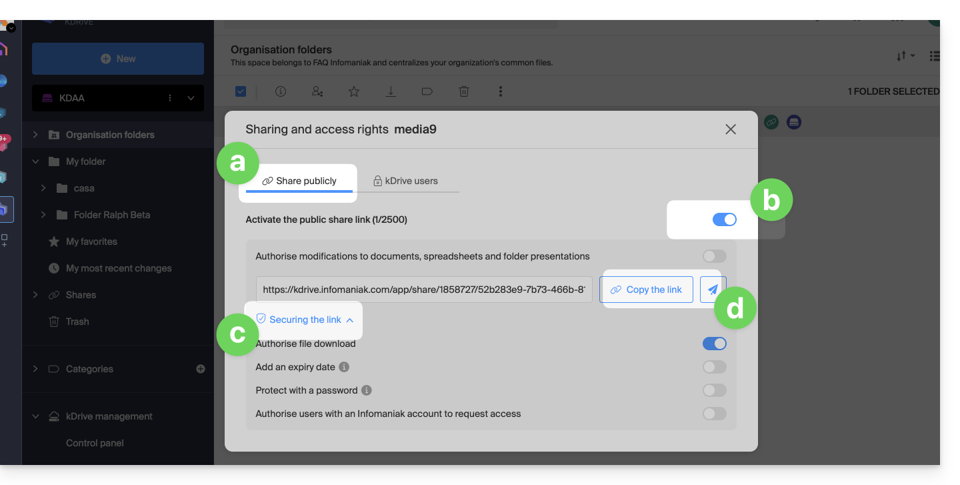
Task: Toggle off the public share link switch
Action: point(724,219)
